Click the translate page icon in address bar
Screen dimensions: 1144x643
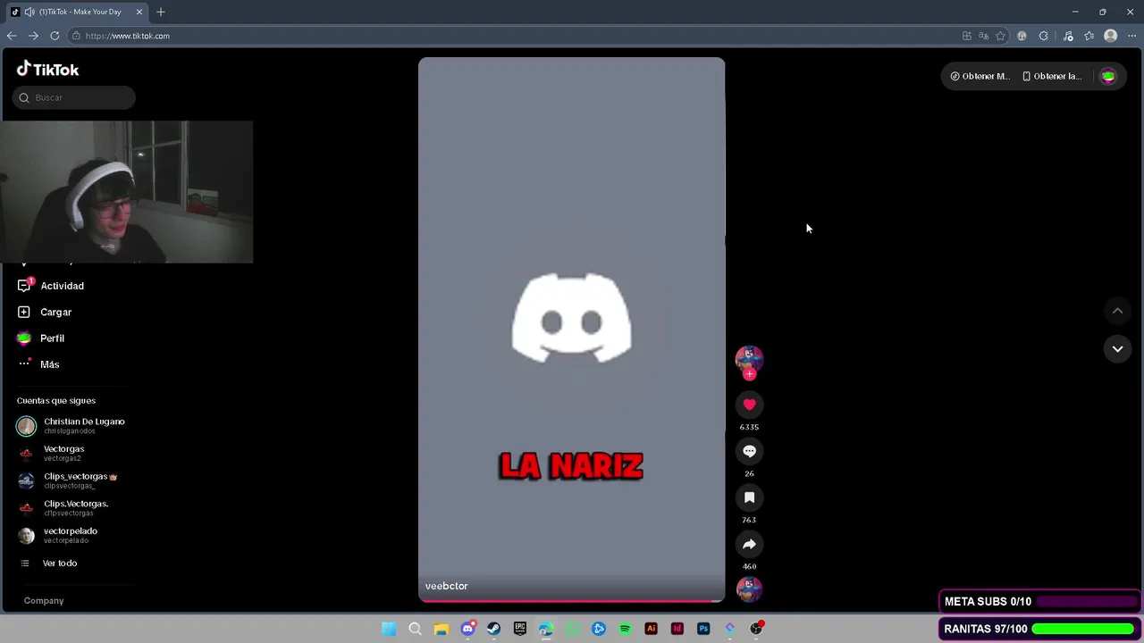pyautogui.click(x=983, y=36)
